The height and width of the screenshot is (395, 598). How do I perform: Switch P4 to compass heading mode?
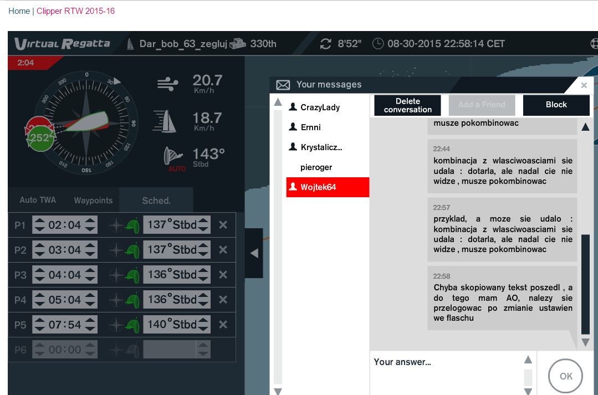[116, 300]
